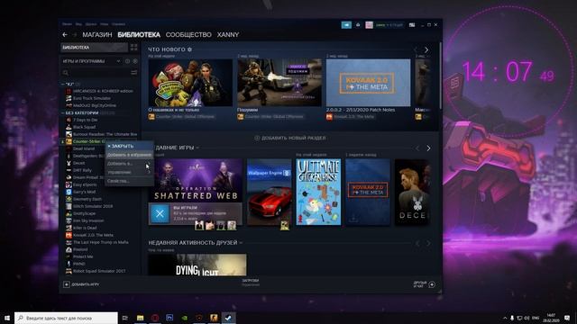Click the library page vertical scrollbar
The width and height of the screenshot is (577, 324).
click(x=440, y=76)
